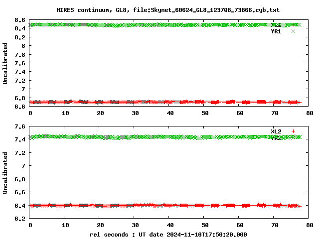Click the plot title with the Skynet file name
Image resolution: width=319 pixels, height=239 pixels.
tap(168, 10)
